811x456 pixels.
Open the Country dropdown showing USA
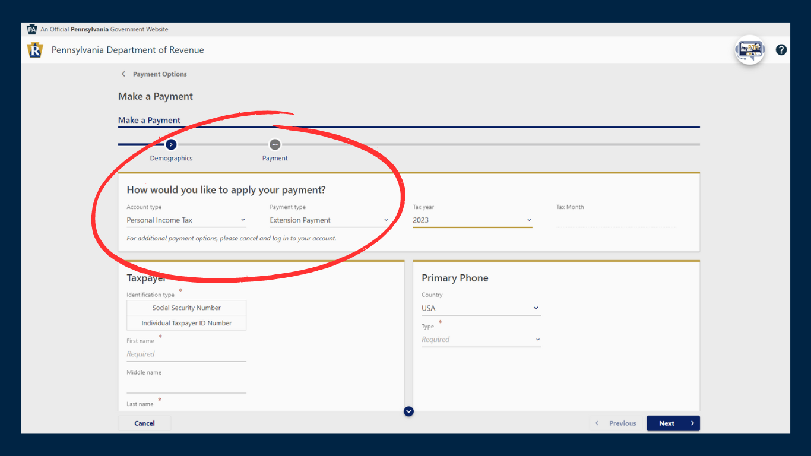click(x=481, y=308)
